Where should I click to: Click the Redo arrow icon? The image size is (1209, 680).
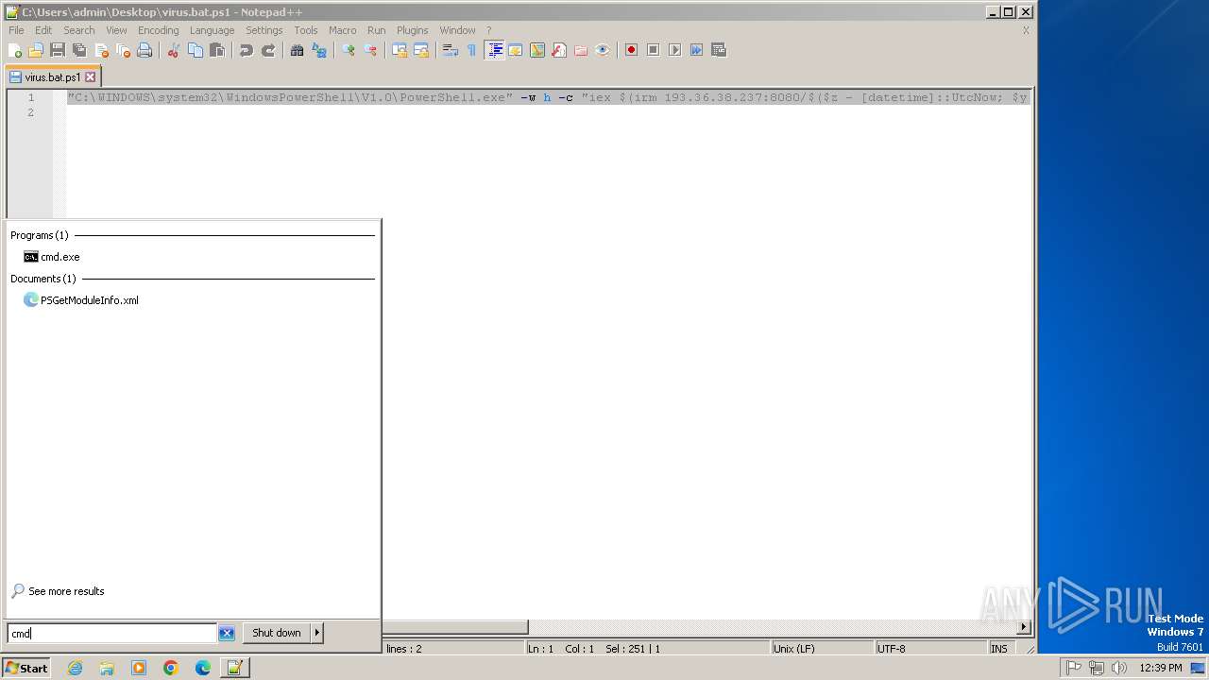coord(268,50)
